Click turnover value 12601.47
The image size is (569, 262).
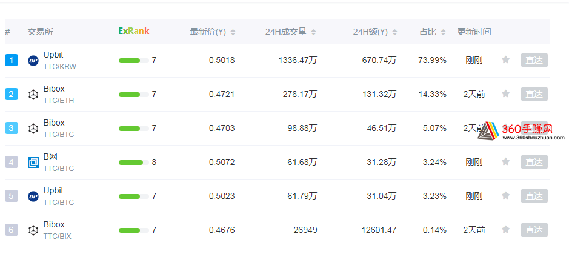coord(379,230)
